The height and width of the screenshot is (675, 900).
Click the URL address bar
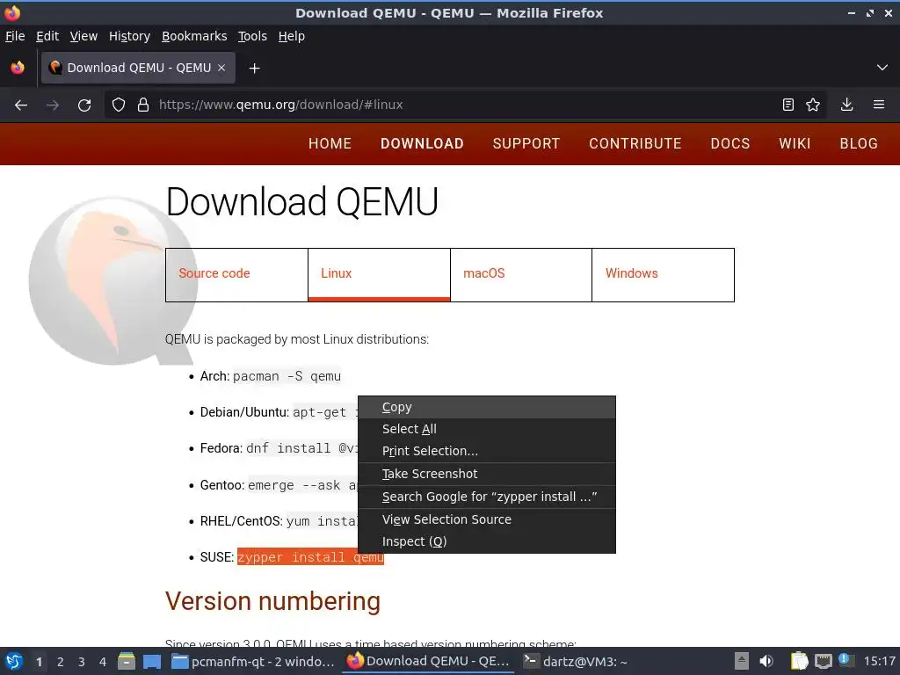point(465,105)
